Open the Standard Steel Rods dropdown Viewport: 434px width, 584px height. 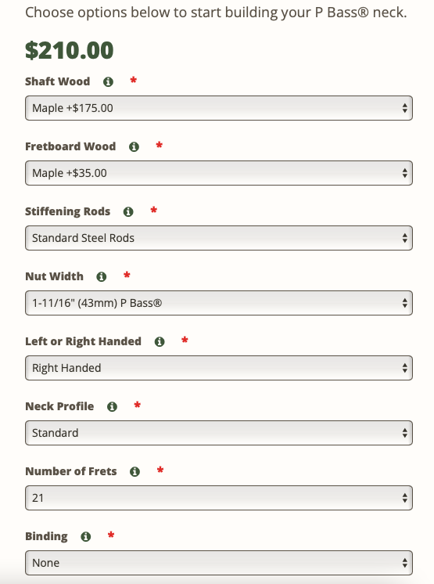(219, 238)
